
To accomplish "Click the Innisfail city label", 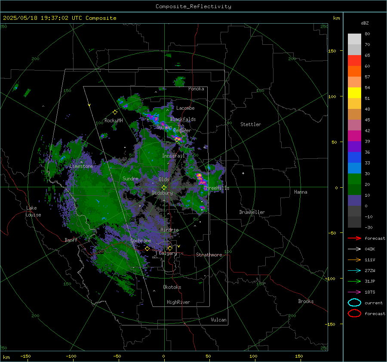I will pos(173,156).
